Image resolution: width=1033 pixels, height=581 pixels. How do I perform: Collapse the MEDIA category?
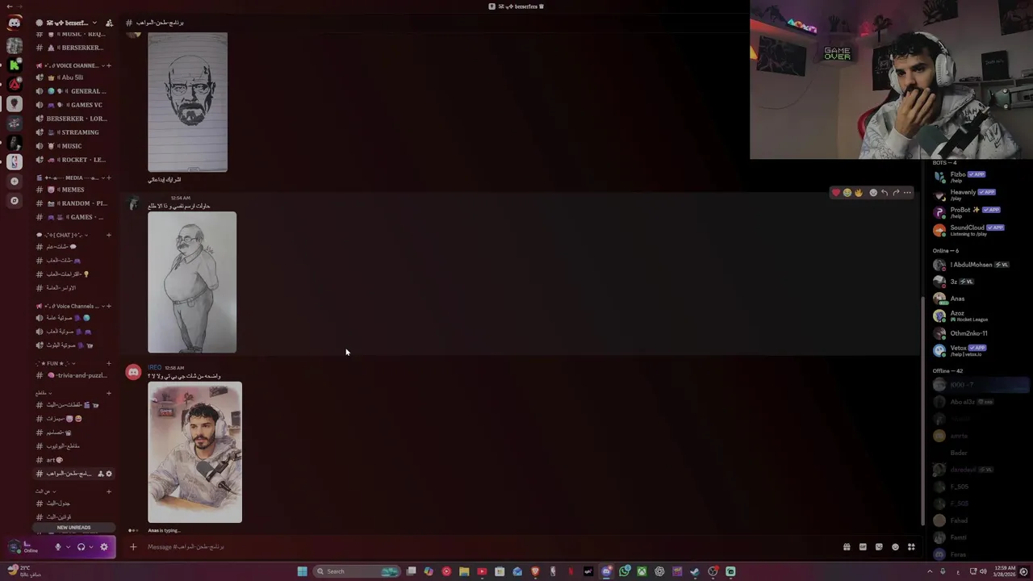click(x=70, y=178)
